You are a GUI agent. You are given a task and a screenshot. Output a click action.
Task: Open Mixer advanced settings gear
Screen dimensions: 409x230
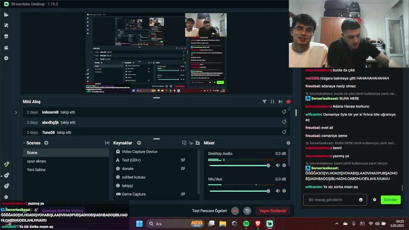coord(288,143)
